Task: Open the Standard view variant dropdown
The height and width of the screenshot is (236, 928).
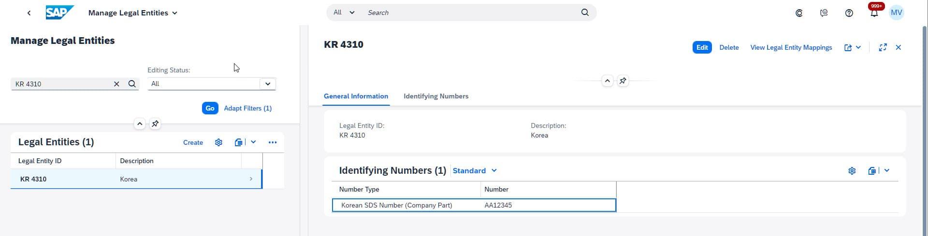Action: click(x=475, y=171)
